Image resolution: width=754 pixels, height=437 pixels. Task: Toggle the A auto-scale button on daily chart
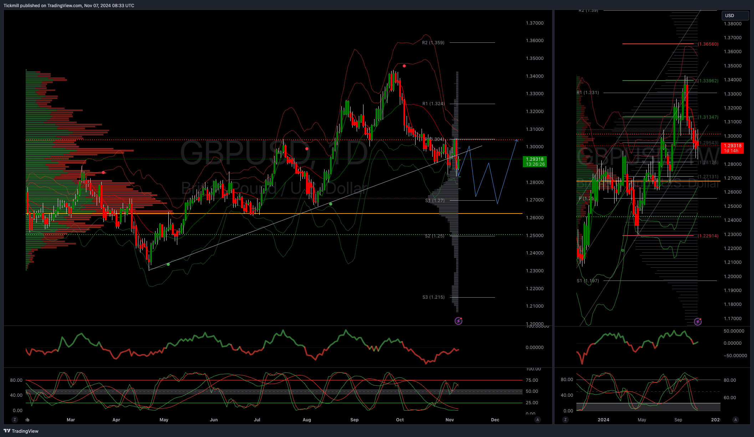coord(538,420)
